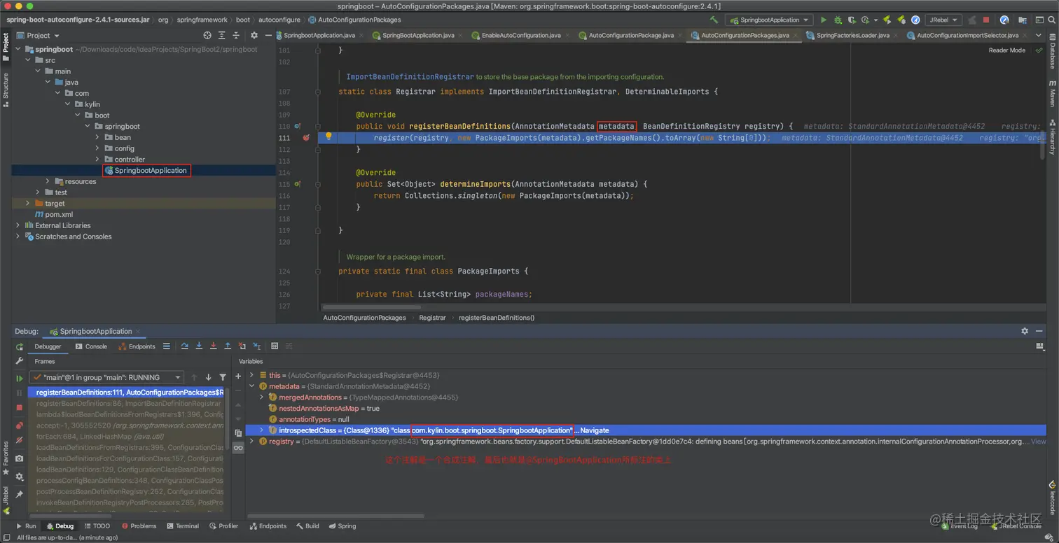Image resolution: width=1059 pixels, height=543 pixels.
Task: Click the editor horizontal scrollbar
Action: pyautogui.click(x=371, y=307)
